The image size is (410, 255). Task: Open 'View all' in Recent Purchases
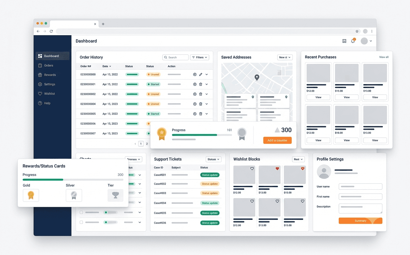pos(384,57)
